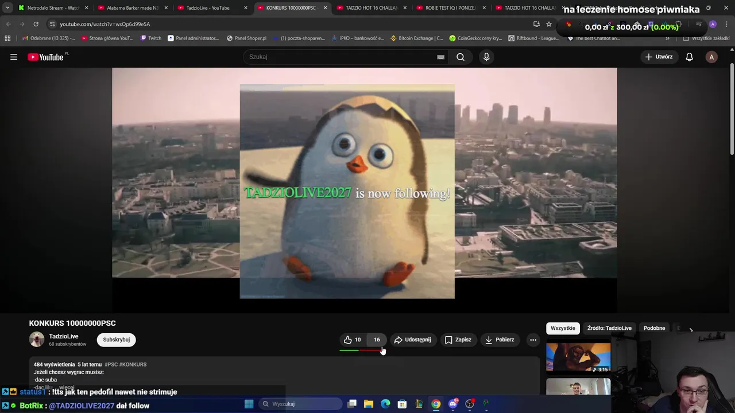
Task: Open OBS Studio from the taskbar
Action: [x=470, y=404]
